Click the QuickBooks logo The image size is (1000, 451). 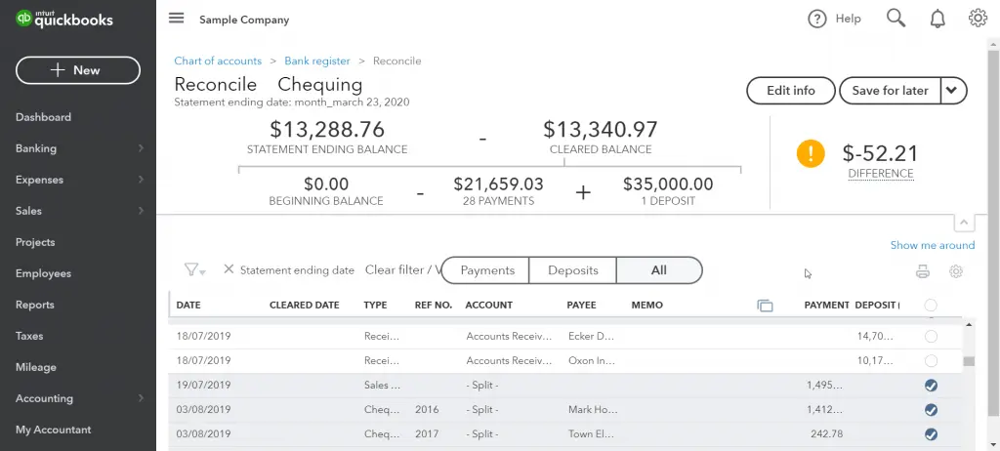[x=64, y=20]
